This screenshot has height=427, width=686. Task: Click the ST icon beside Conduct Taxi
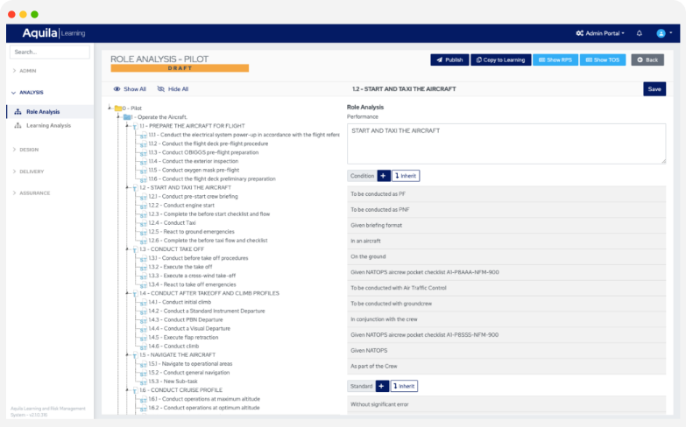[x=143, y=223]
